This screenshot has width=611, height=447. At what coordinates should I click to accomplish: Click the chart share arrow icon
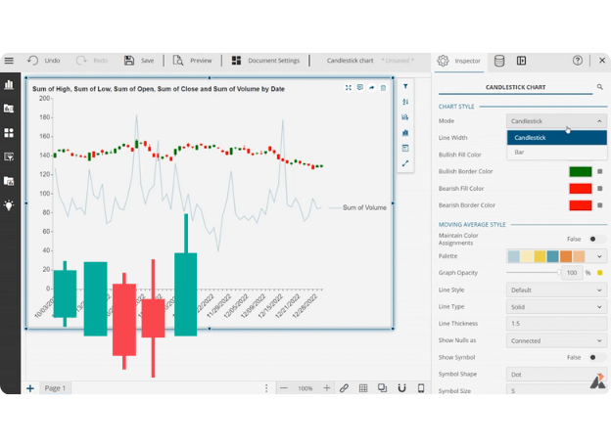point(371,88)
